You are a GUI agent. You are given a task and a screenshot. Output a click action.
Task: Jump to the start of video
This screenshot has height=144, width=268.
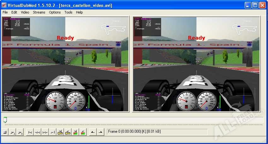[x=30, y=132]
